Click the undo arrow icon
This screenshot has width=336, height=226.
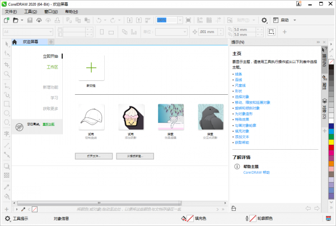click(99, 20)
